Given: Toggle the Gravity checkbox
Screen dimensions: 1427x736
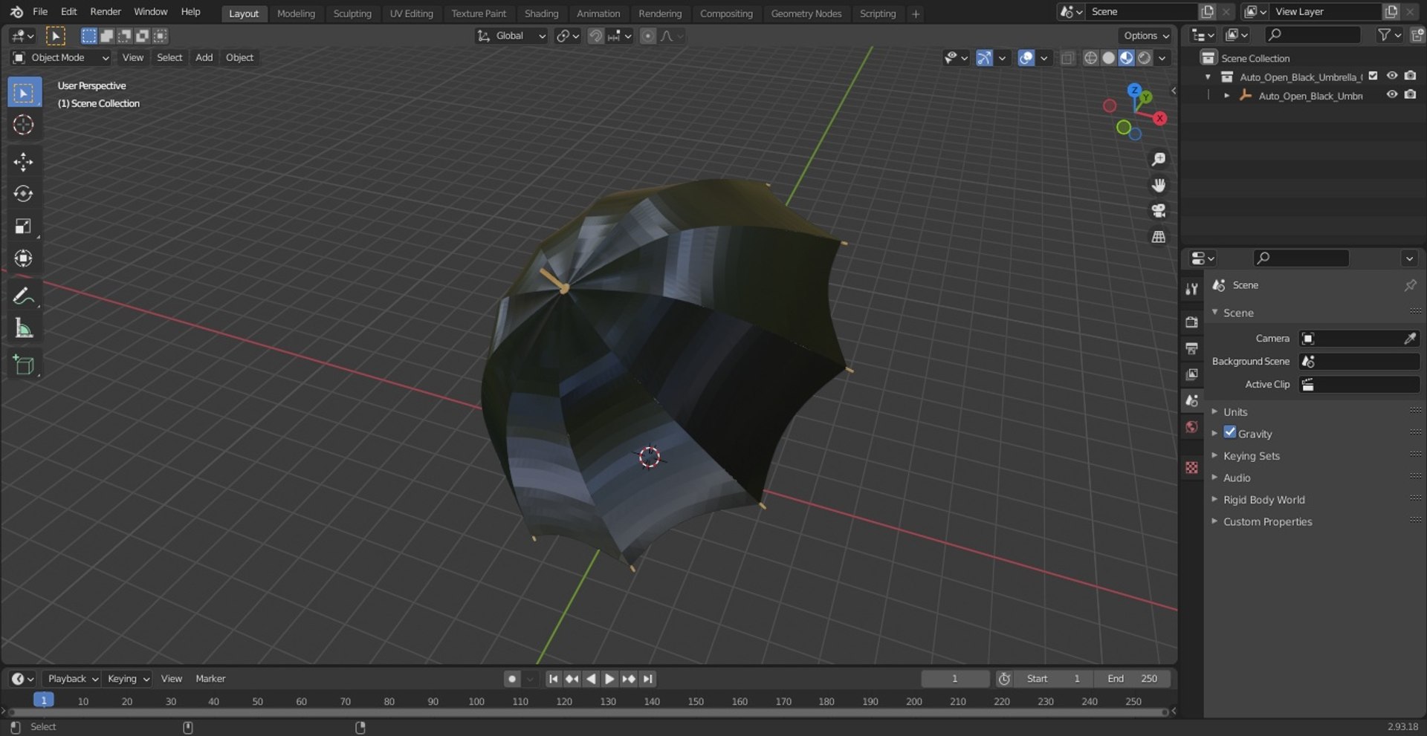Looking at the screenshot, I should coord(1230,432).
